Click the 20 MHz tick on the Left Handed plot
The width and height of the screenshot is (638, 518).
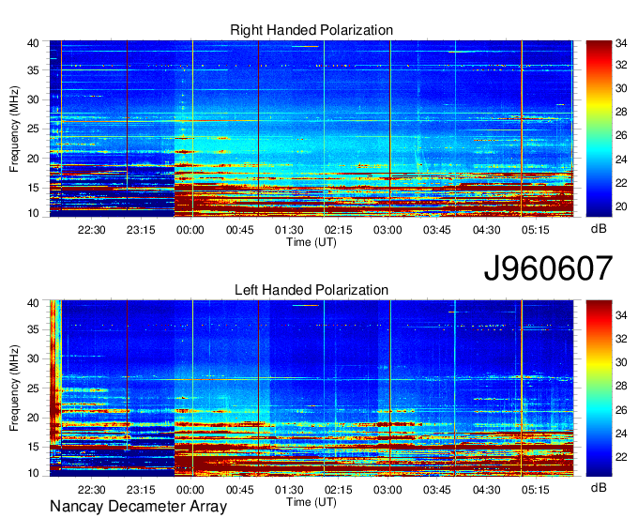[x=33, y=418]
